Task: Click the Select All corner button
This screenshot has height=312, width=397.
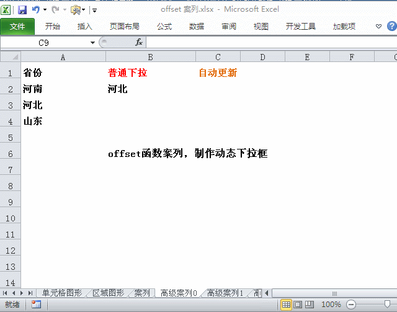Action: (x=11, y=56)
